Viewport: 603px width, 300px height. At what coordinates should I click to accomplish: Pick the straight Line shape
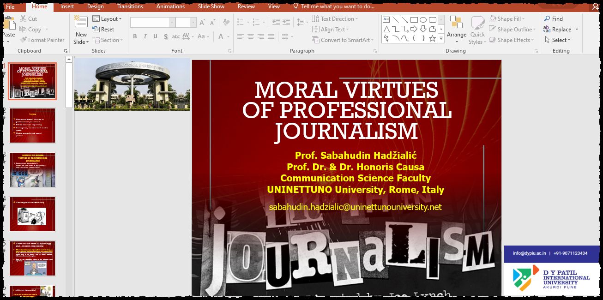pos(395,20)
